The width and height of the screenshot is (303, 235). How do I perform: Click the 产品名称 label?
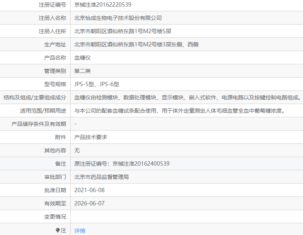pos(55,58)
